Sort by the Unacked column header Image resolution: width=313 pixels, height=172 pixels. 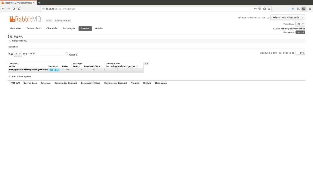pyautogui.click(x=89, y=66)
